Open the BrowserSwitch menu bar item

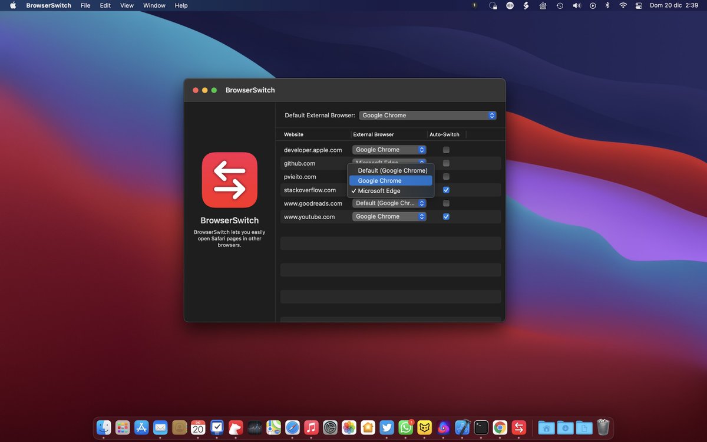(x=48, y=5)
